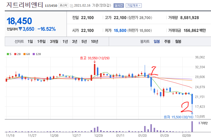Select the 3년 line chart period
The image size is (211, 140).
pyautogui.click(x=75, y=41)
